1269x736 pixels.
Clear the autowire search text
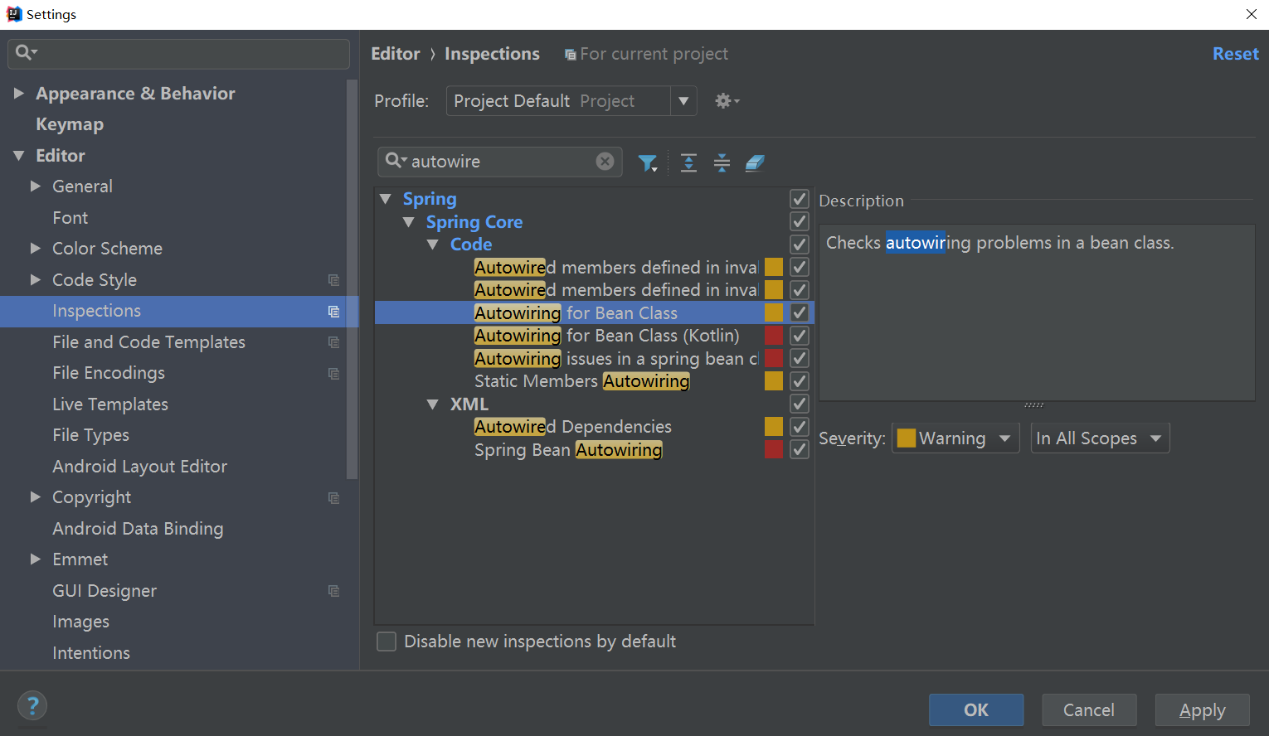[x=605, y=162]
